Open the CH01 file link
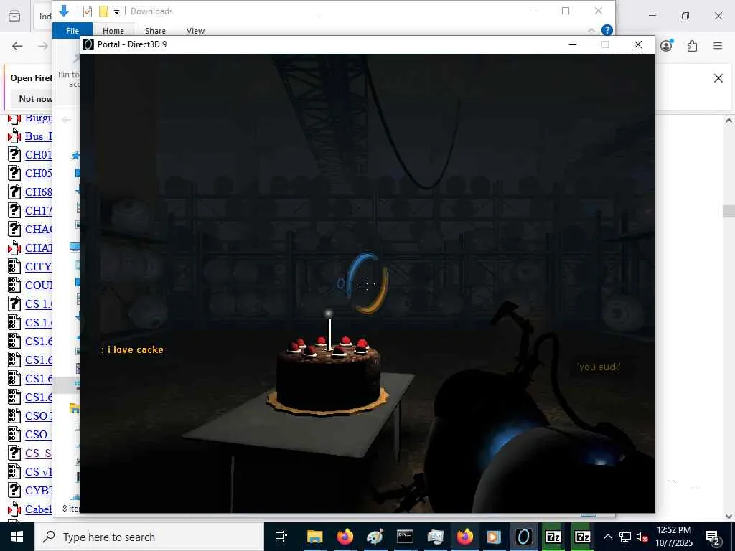 tap(39, 155)
